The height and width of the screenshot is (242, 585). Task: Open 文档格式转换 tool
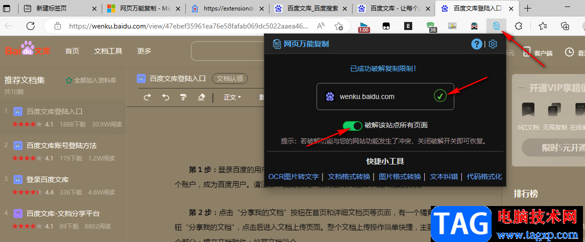point(349,177)
